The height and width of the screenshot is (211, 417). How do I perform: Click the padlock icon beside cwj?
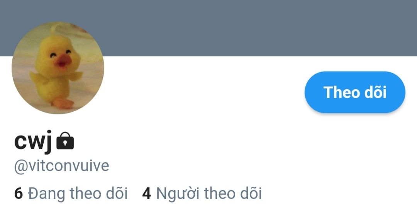click(65, 141)
